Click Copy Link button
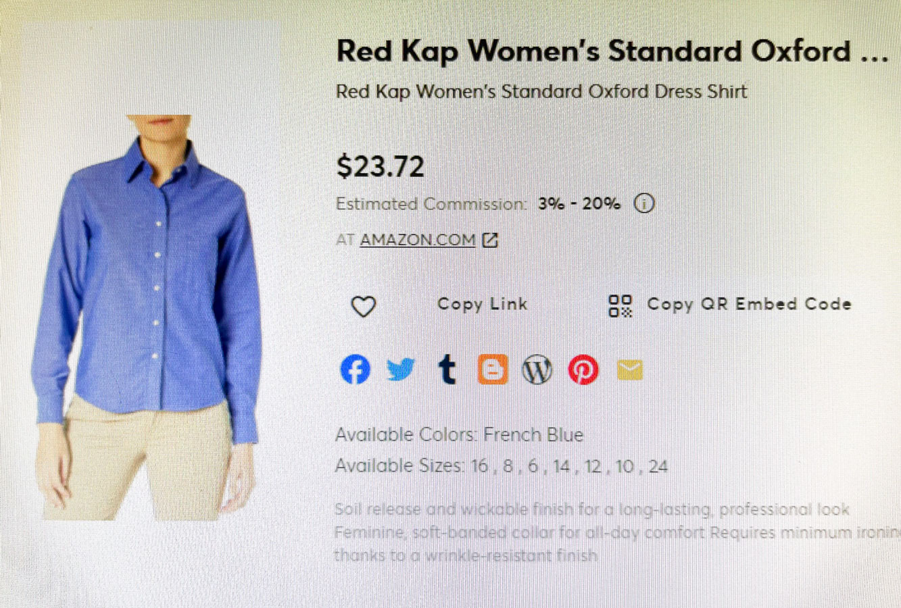The width and height of the screenshot is (901, 608). click(482, 305)
